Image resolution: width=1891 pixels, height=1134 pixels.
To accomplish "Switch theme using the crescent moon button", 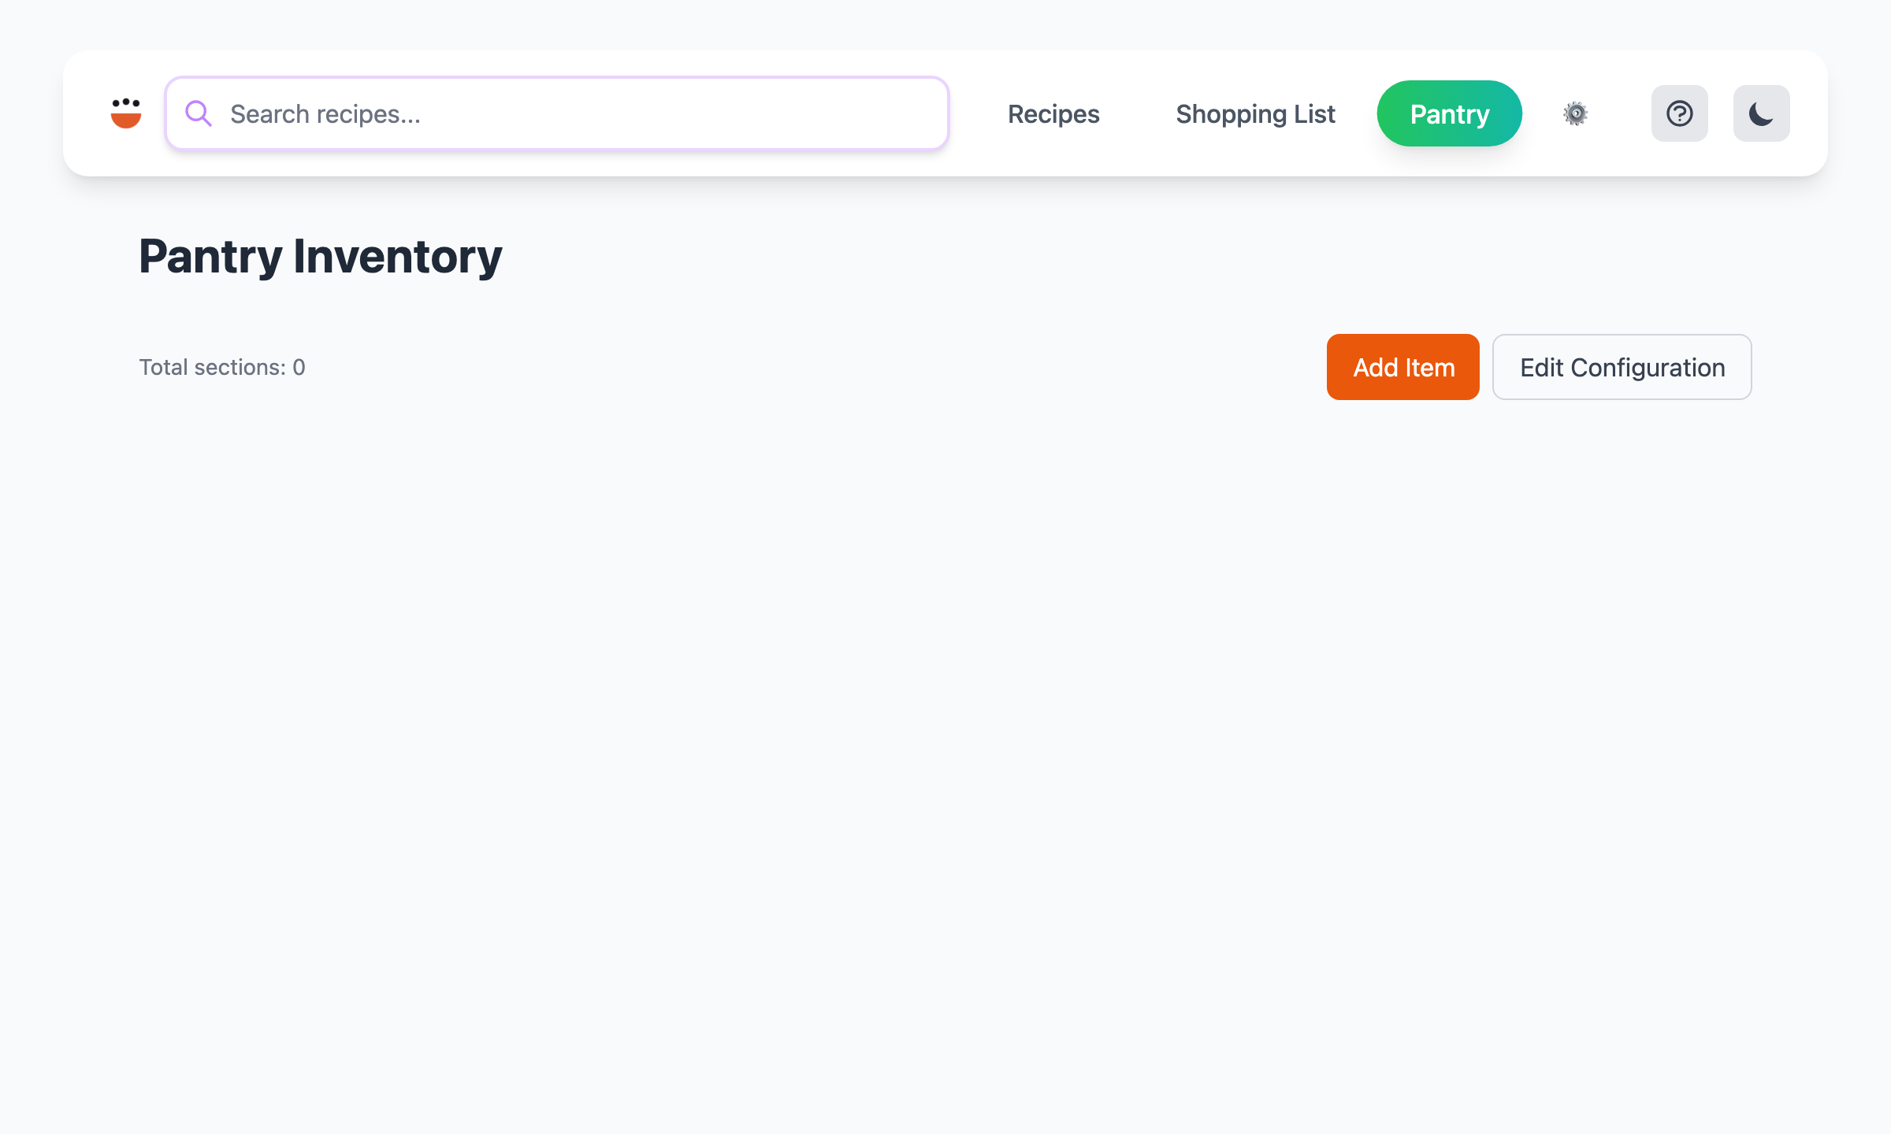I will [x=1761, y=113].
